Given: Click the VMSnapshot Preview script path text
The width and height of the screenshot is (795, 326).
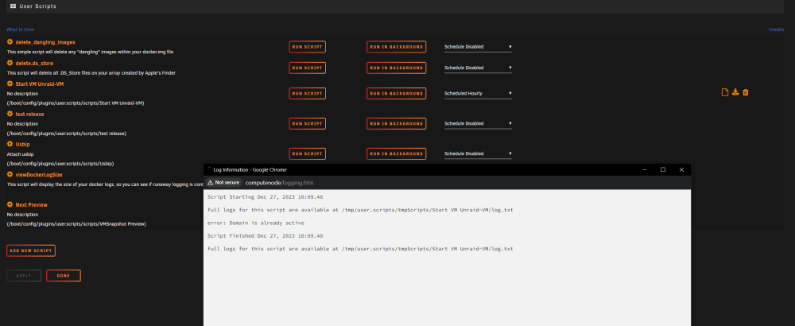Looking at the screenshot, I should (76, 223).
